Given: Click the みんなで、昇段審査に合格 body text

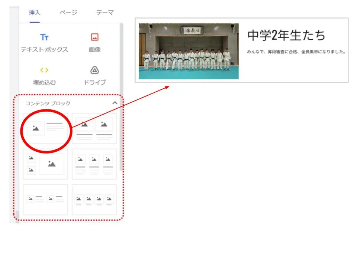Looking at the screenshot, I should (296, 52).
